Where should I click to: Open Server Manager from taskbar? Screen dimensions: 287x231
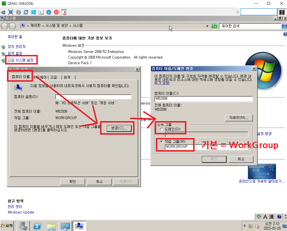pos(23,226)
